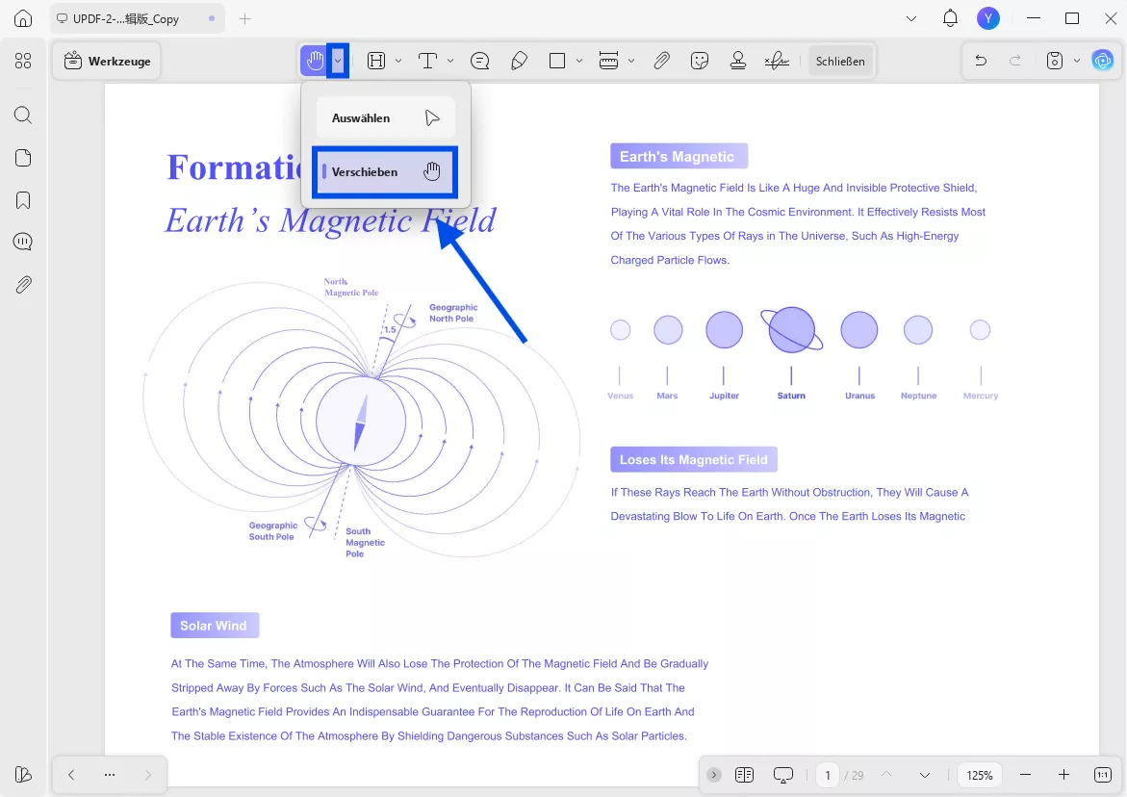Go back with the left navigation arrow
The image size is (1127, 797).
pos(71,775)
